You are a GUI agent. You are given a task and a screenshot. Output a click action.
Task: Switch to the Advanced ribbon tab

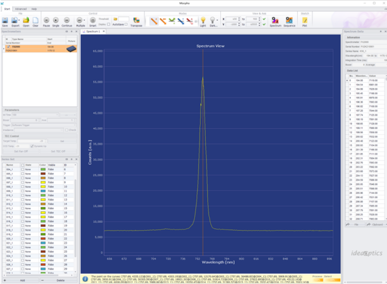coord(21,9)
